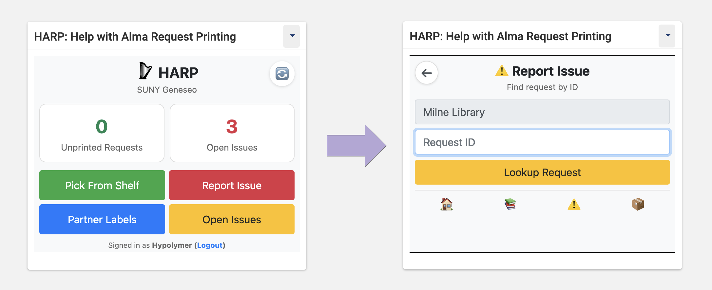Click the Milne Library field

542,112
